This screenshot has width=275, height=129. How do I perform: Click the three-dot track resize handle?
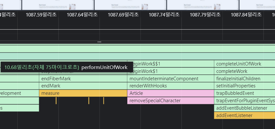coord(99,42)
